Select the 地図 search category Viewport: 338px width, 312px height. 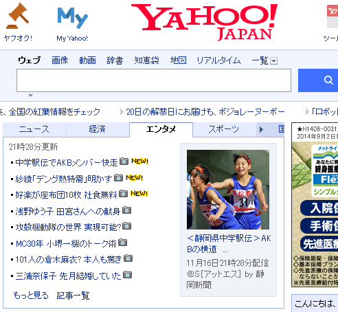point(178,60)
